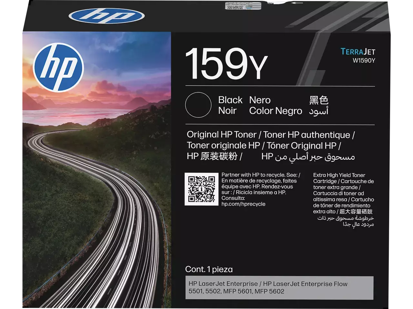Click 'HP LaserJet Enterprise Flow' compatibility text

305,284
